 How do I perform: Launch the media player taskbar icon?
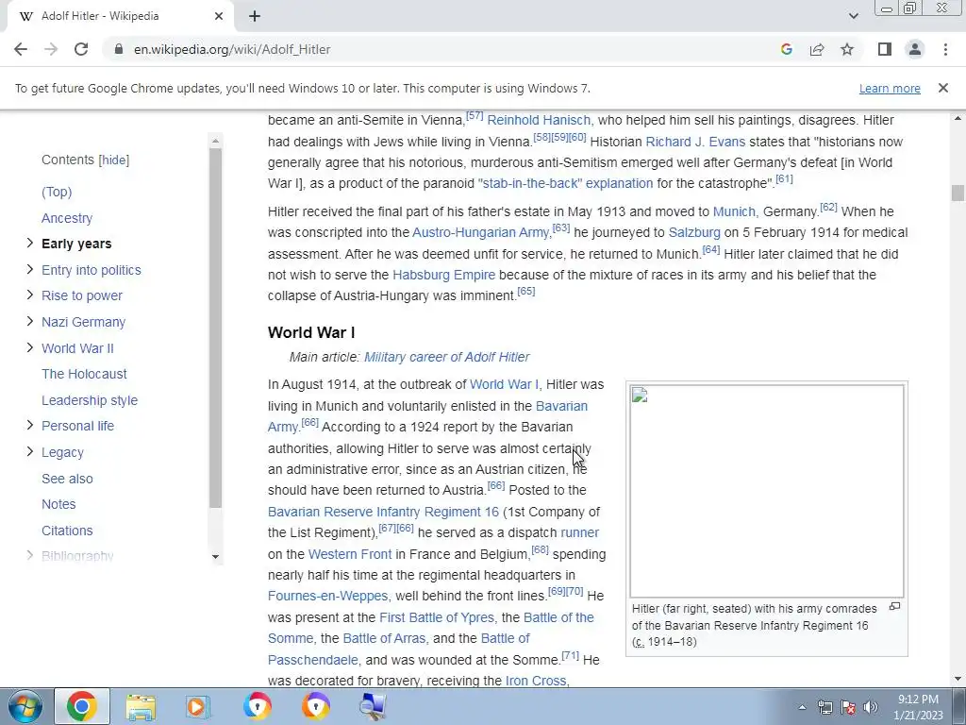198,706
